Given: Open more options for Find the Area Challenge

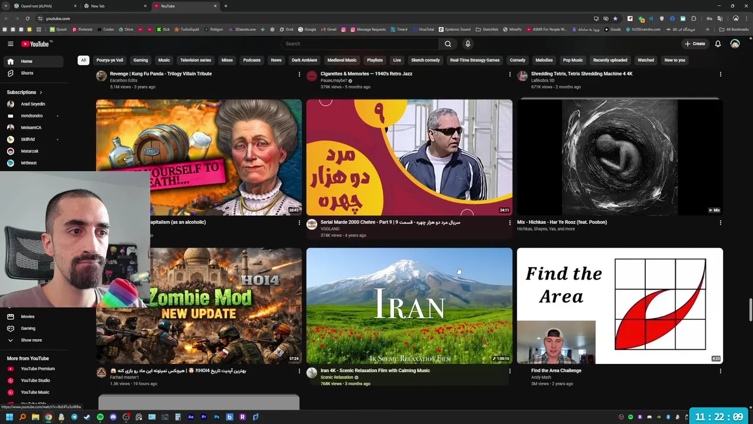Looking at the screenshot, I should pos(720,371).
